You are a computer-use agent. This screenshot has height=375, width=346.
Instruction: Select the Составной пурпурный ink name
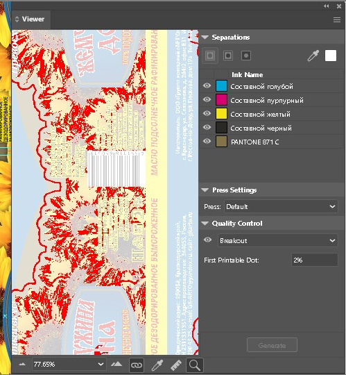(x=267, y=101)
